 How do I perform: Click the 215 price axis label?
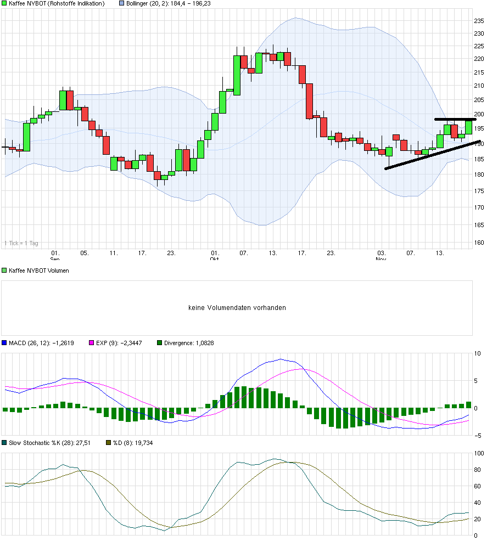point(479,72)
